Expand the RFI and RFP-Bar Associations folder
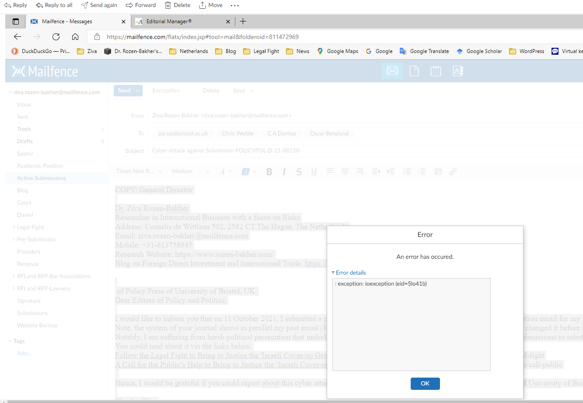 [14, 276]
